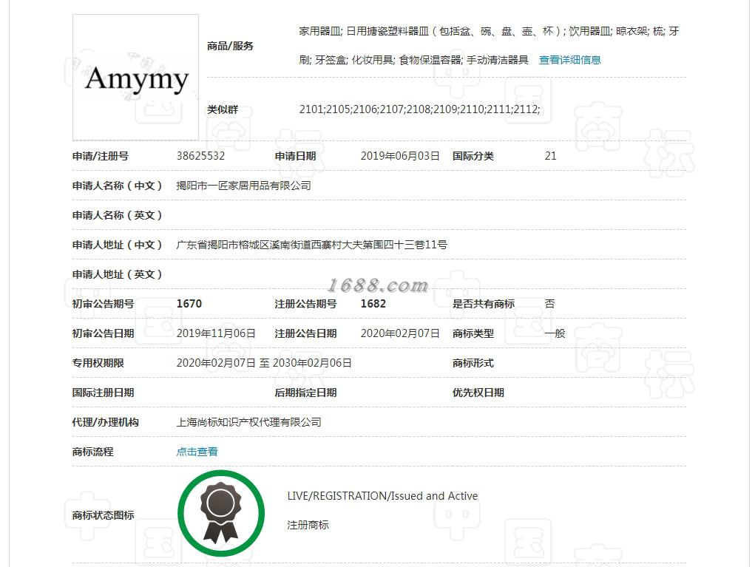The image size is (755, 567).
Task: Select the international class value 21
Action: point(550,156)
